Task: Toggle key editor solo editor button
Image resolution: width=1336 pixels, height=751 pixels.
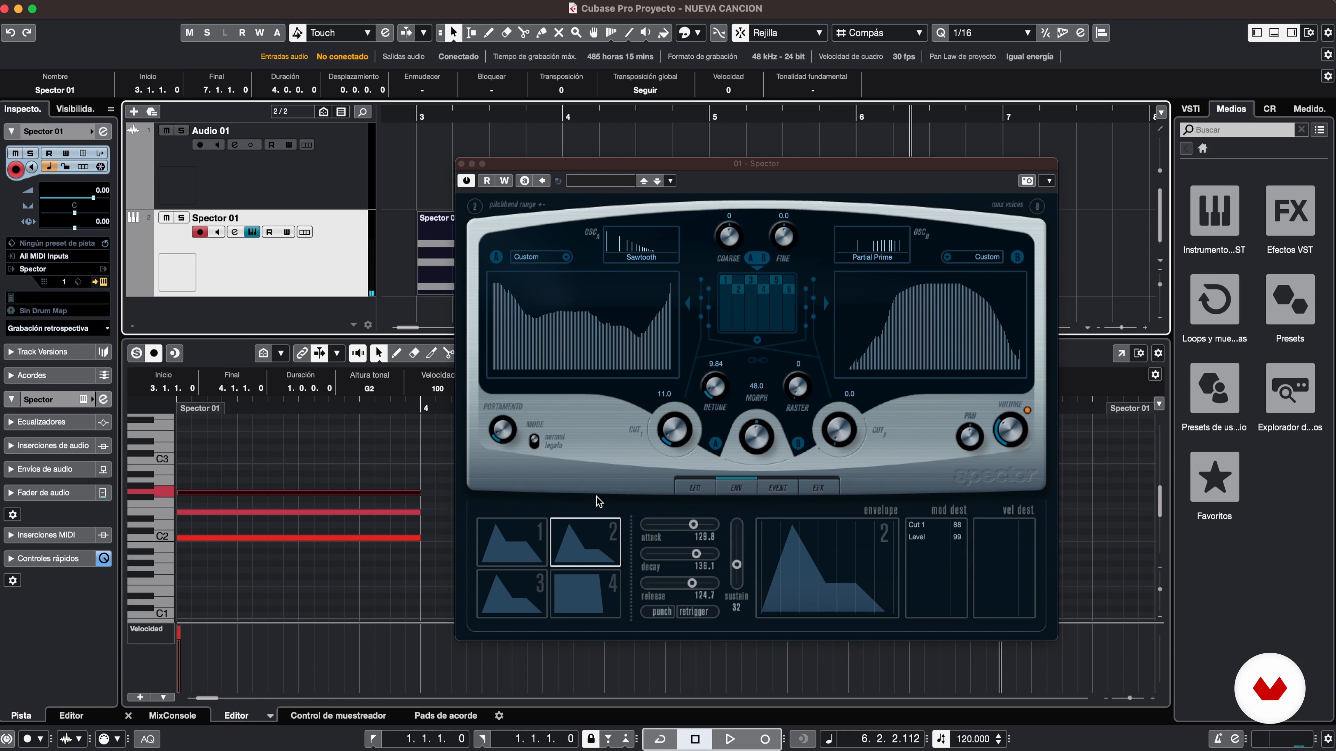Action: click(136, 354)
